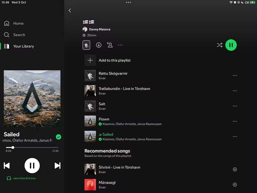Add Silvitni - Live in Tórshavn to the playlist
This screenshot has width=257, height=193.
[235, 169]
